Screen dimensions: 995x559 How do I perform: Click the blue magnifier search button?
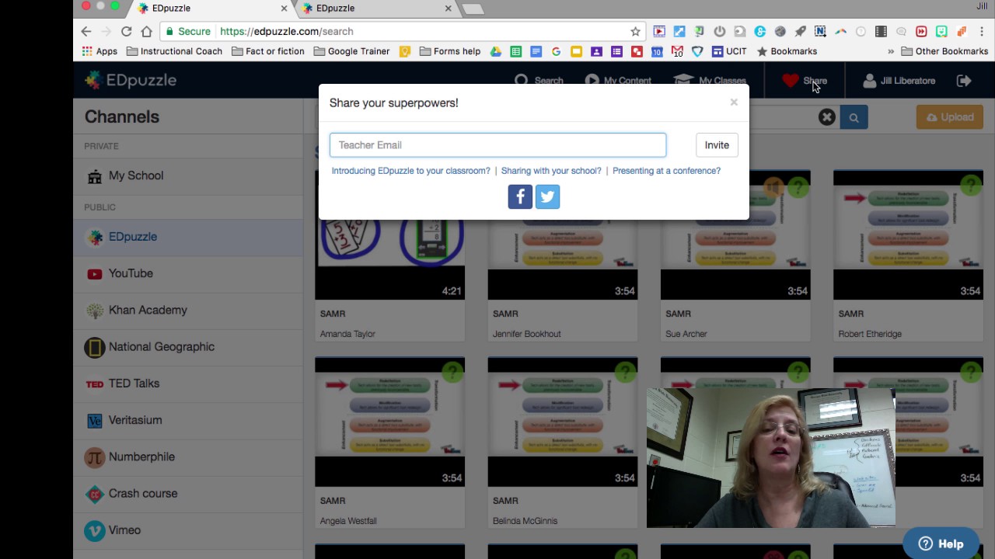click(854, 117)
